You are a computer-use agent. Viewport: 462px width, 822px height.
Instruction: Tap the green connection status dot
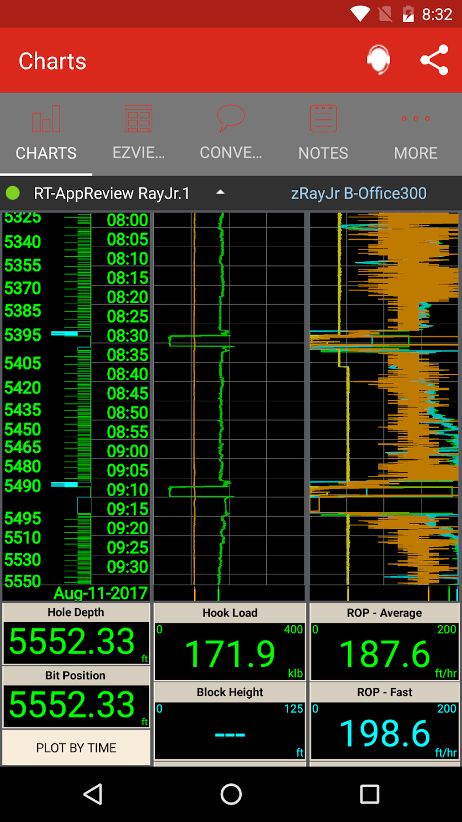tap(13, 194)
